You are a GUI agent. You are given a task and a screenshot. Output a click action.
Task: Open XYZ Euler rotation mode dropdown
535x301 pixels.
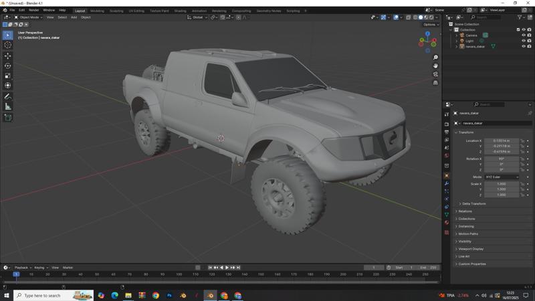(502, 177)
